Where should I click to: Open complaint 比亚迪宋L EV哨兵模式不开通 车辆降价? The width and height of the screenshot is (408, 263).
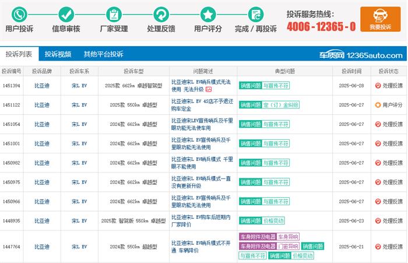pyautogui.click(x=201, y=247)
